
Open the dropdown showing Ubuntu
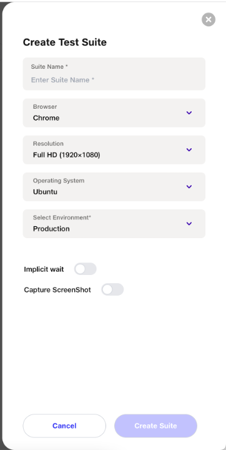pos(114,187)
